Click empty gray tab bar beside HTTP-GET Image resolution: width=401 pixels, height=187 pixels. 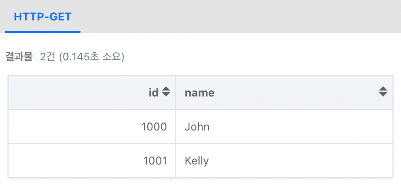click(x=241, y=17)
